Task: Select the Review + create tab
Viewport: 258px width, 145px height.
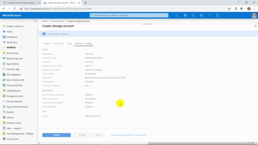Action: (83, 43)
